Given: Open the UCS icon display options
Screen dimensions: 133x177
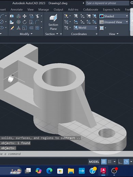Looking at the screenshot, I should [x=66, y=16].
